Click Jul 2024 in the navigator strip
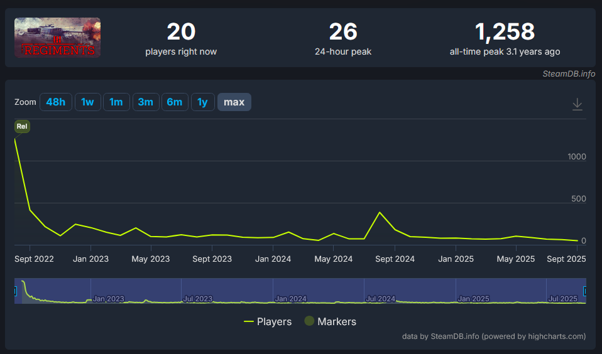602x354 pixels. pos(380,299)
